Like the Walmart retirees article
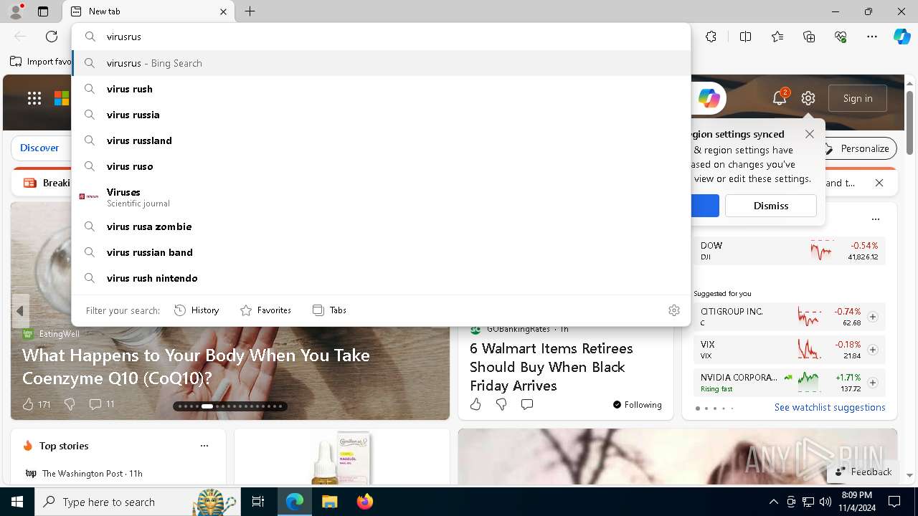Image resolution: width=918 pixels, height=516 pixels. click(475, 405)
